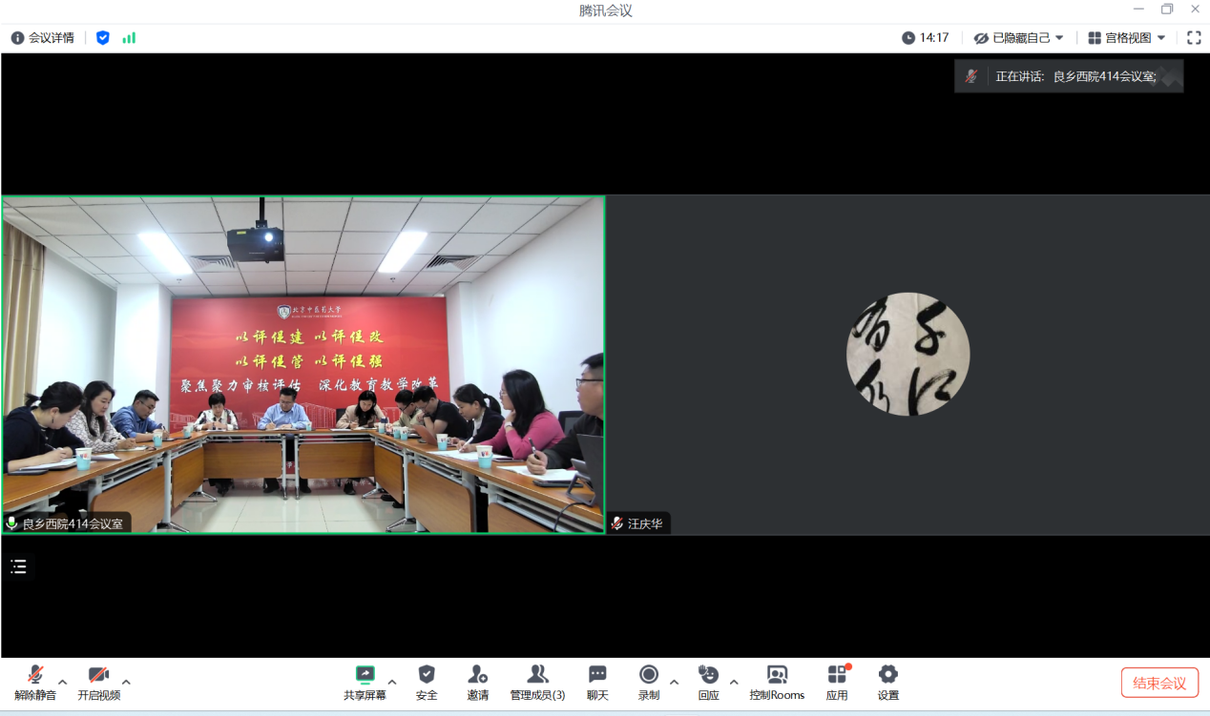Open the 回应 reactions button
This screenshot has height=716, width=1210.
click(x=708, y=675)
